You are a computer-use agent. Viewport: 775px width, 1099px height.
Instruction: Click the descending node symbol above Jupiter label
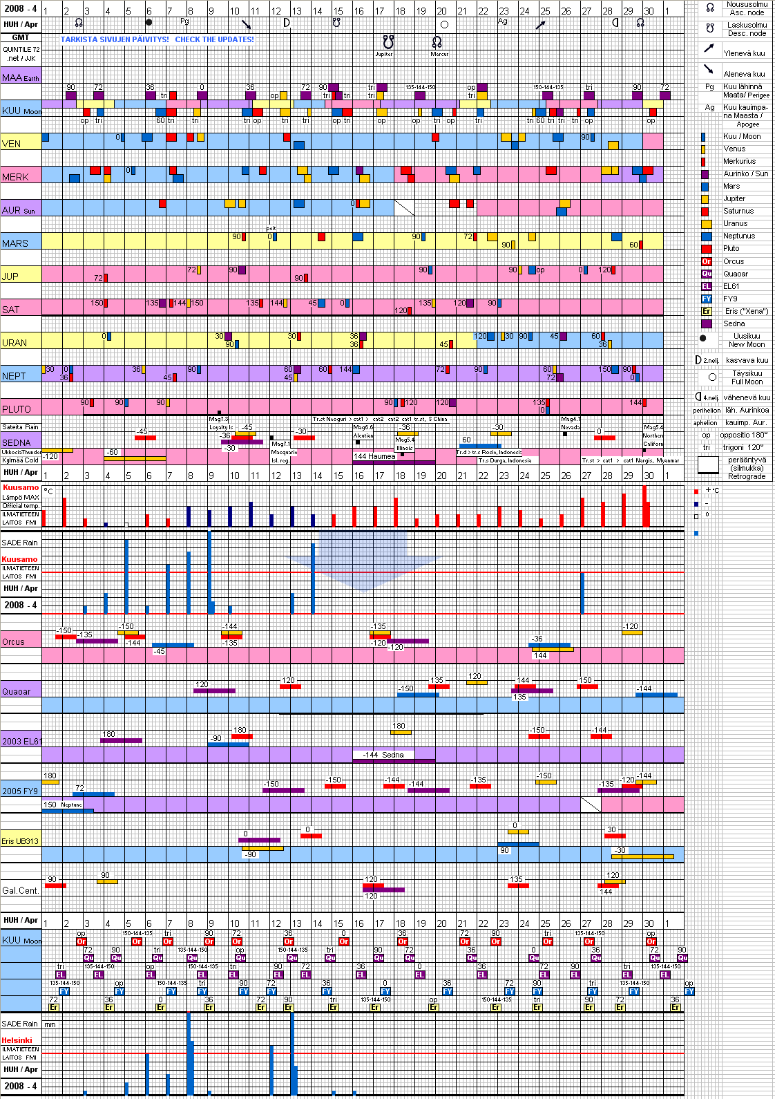pos(388,42)
